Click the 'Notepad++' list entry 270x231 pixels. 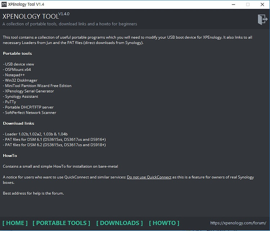[14, 75]
